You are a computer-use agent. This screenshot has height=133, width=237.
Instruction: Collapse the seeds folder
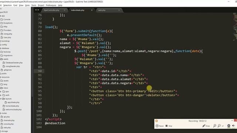4,59
